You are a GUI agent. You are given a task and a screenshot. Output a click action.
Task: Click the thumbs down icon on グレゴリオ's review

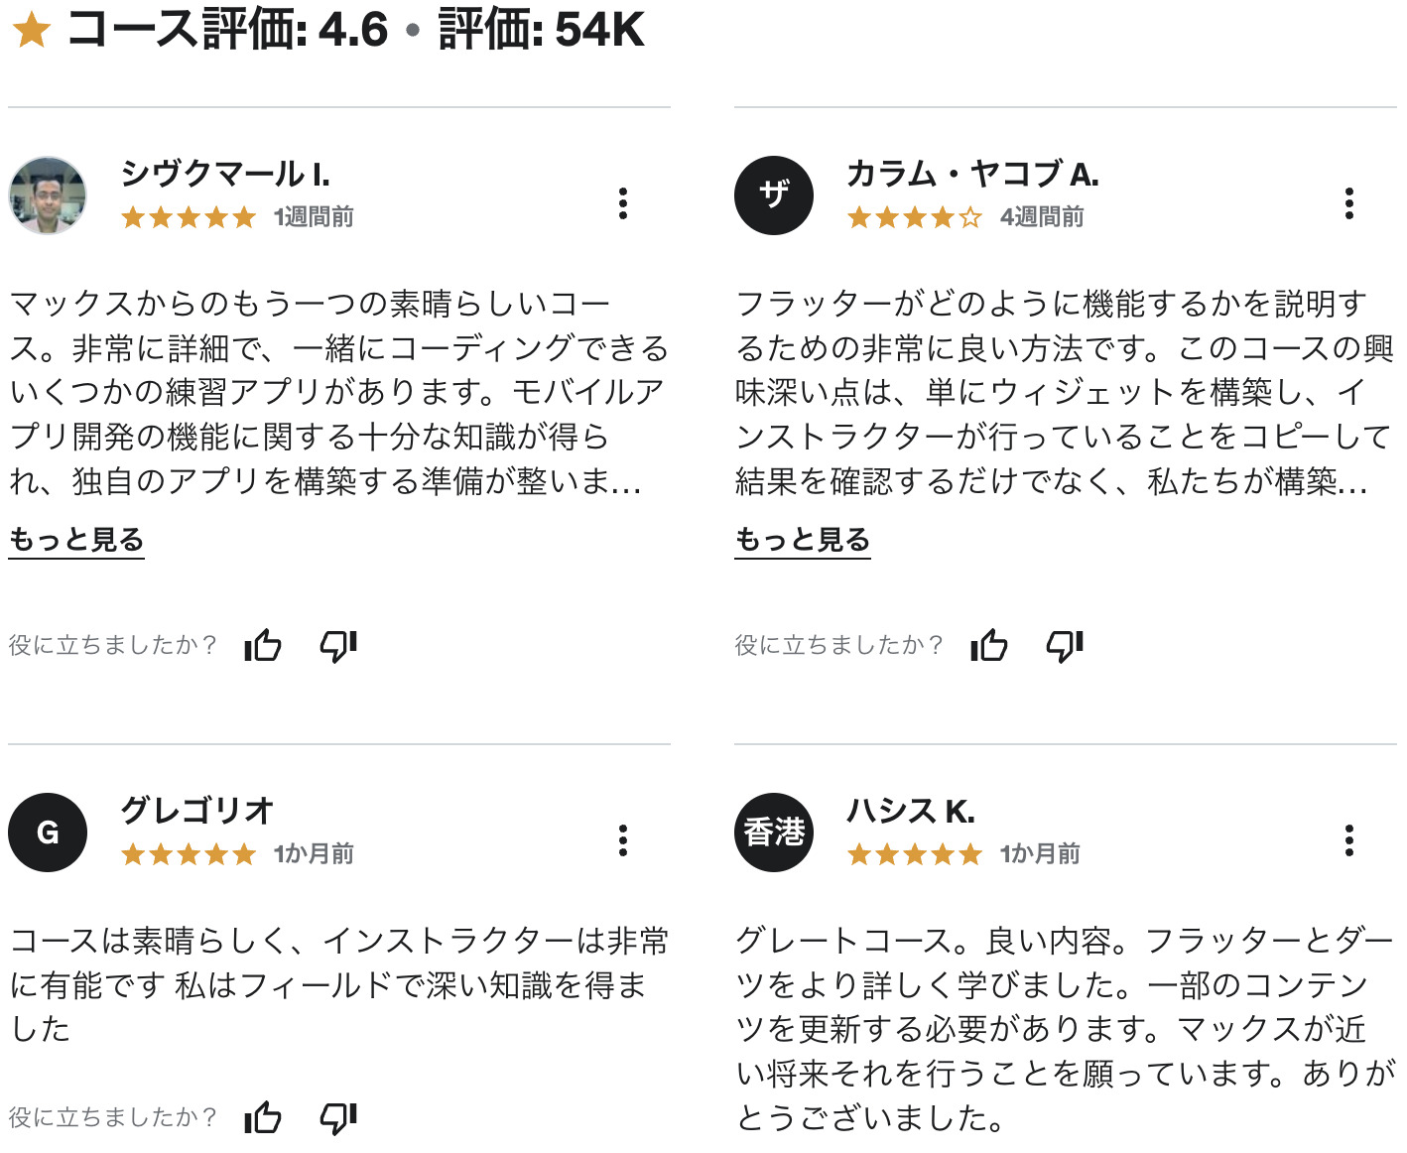(337, 1116)
